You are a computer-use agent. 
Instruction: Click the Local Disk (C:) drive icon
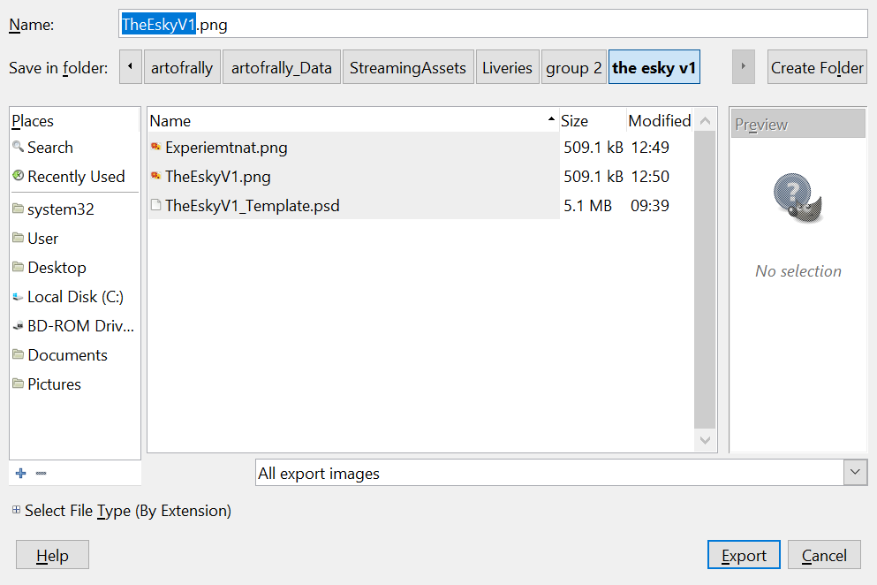[19, 297]
